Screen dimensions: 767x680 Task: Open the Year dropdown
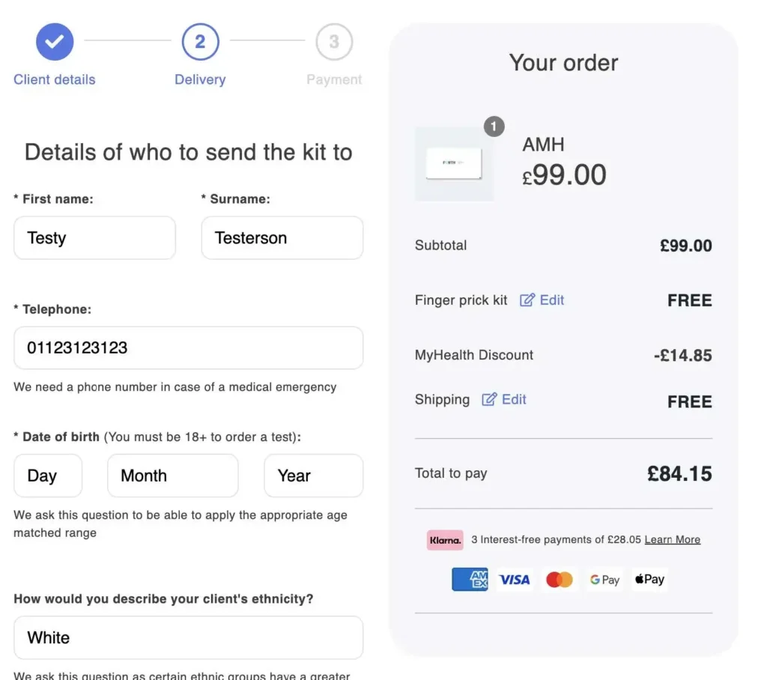pyautogui.click(x=313, y=476)
